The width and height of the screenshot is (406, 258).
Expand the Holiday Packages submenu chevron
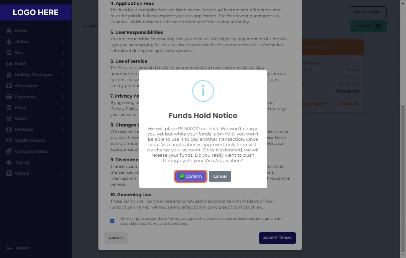(x=63, y=75)
